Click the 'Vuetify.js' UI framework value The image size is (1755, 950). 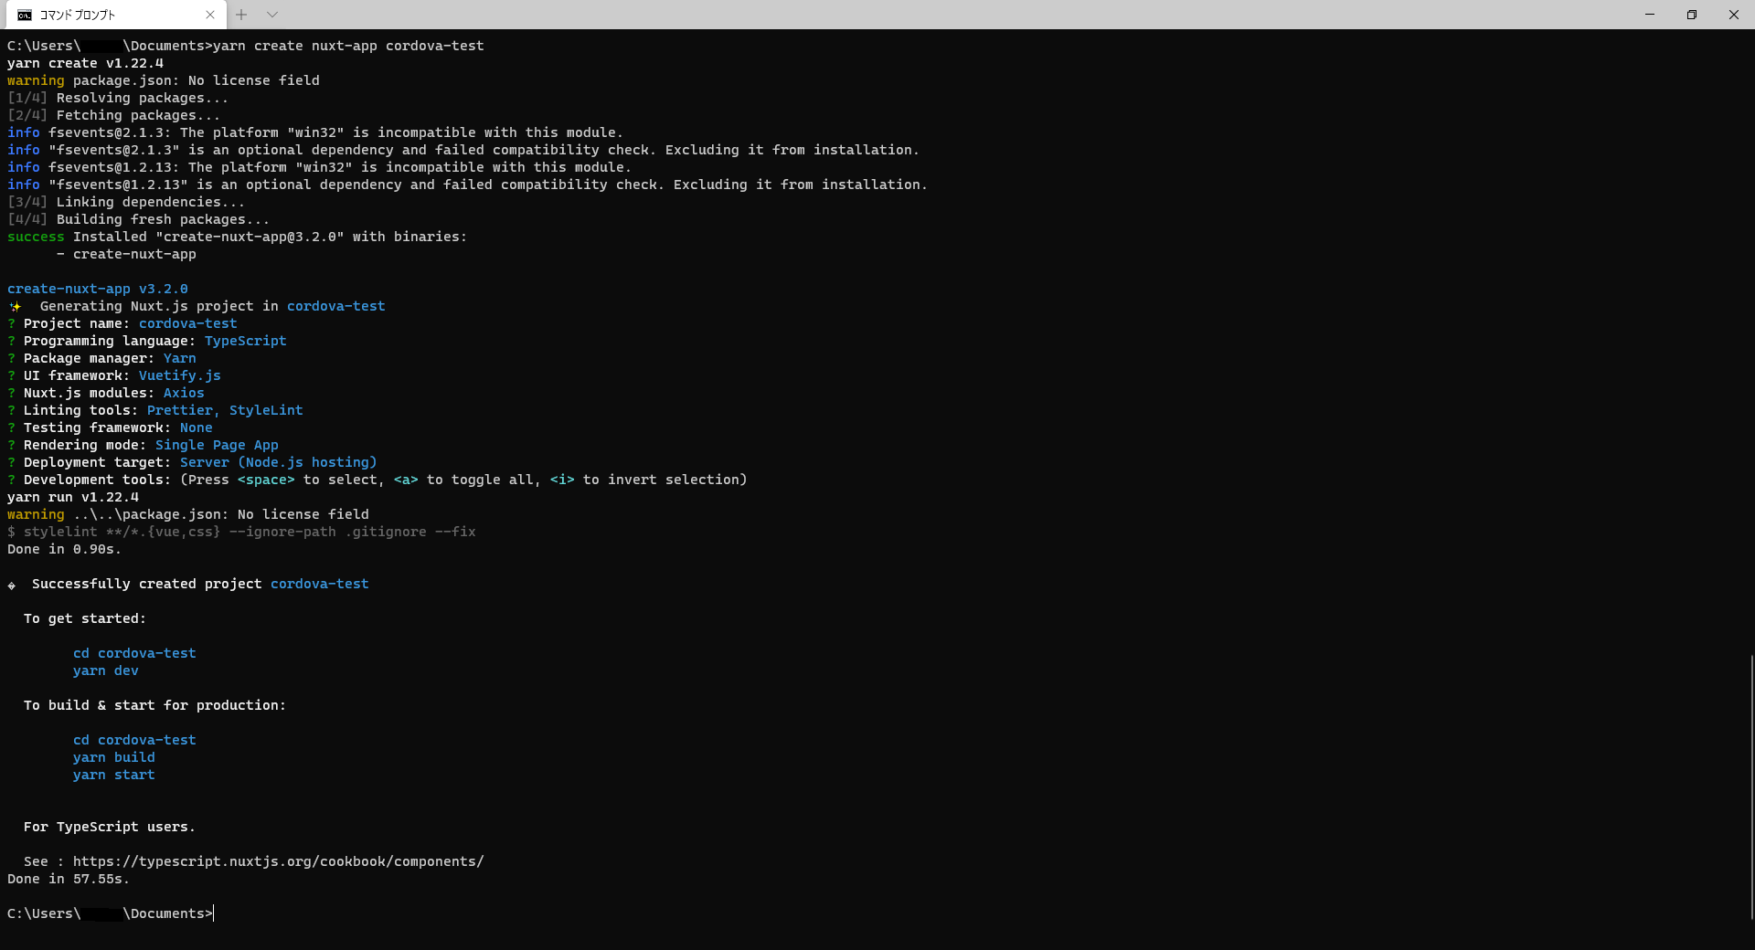pos(180,375)
